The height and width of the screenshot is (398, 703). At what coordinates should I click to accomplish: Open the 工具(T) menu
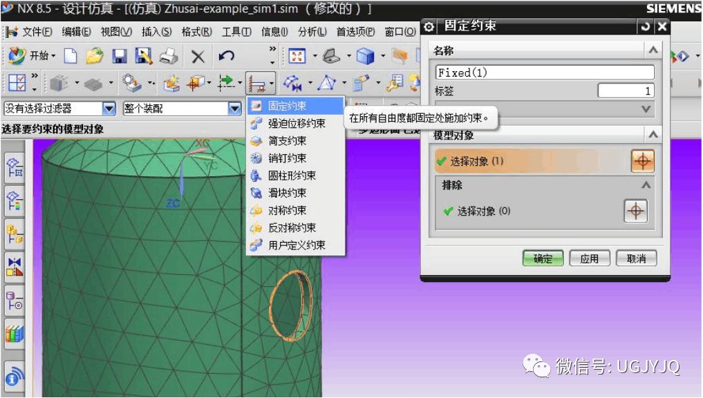[236, 31]
